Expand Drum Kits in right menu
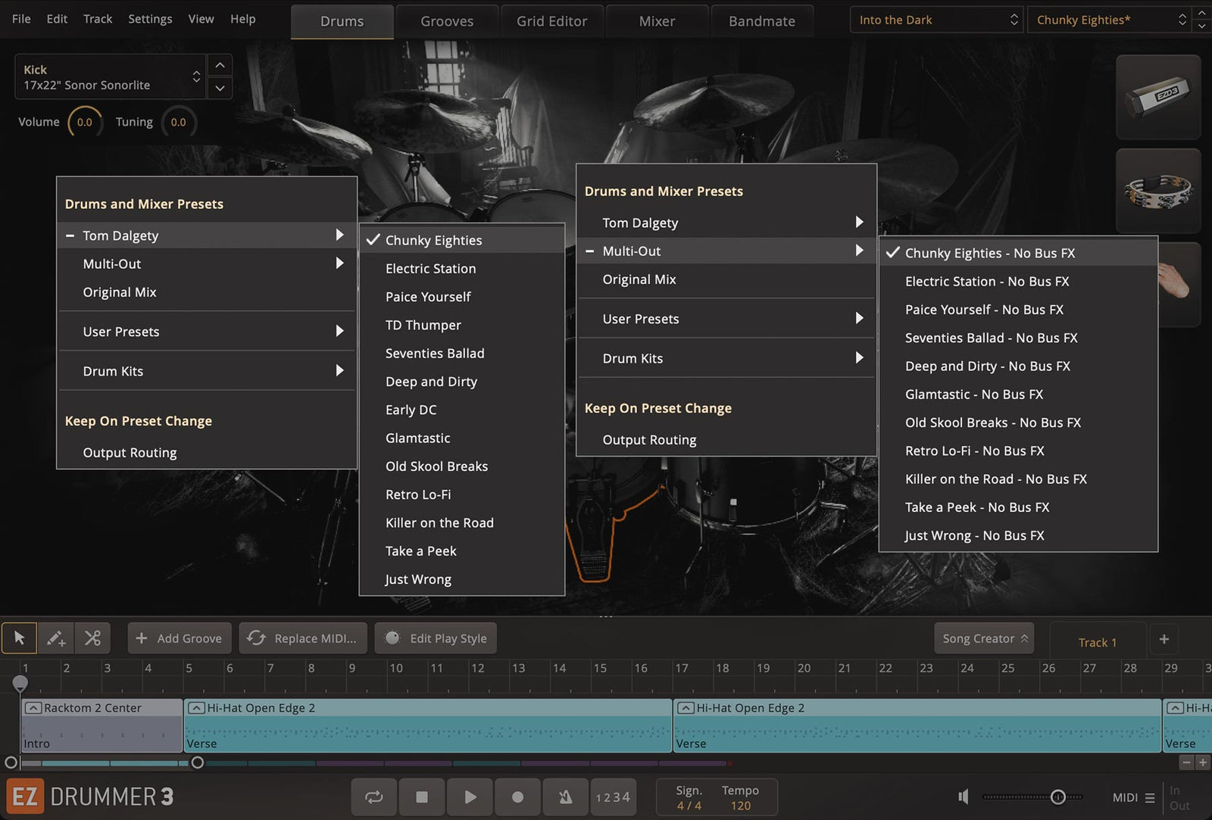Screen dimensions: 1212x820 tap(726, 358)
